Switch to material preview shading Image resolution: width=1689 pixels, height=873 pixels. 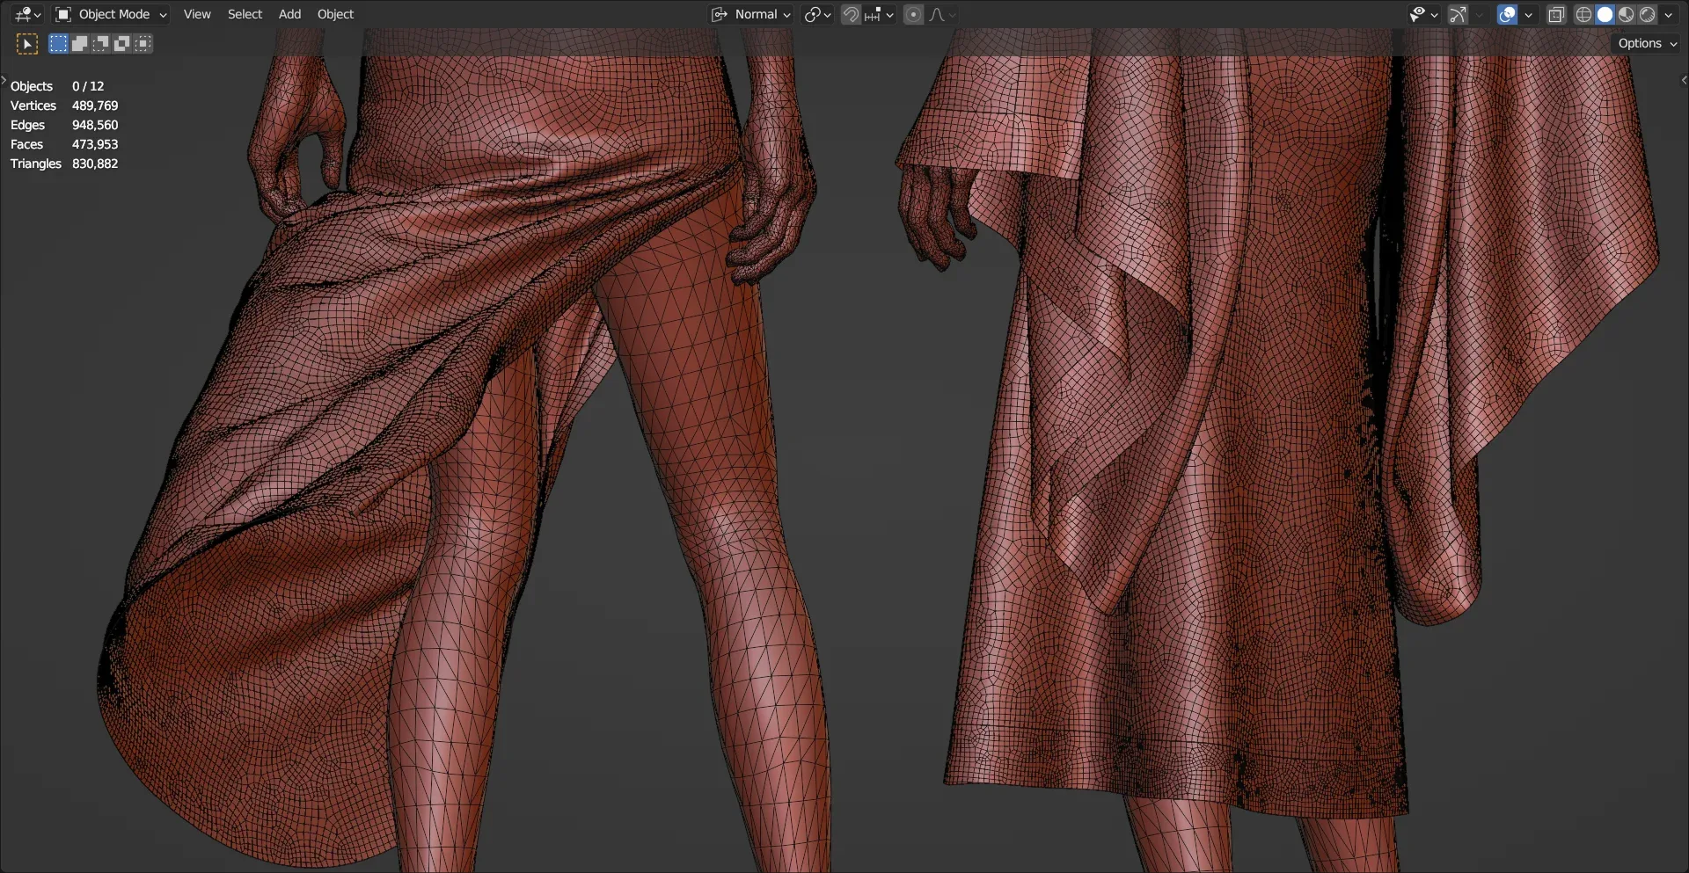click(1626, 14)
